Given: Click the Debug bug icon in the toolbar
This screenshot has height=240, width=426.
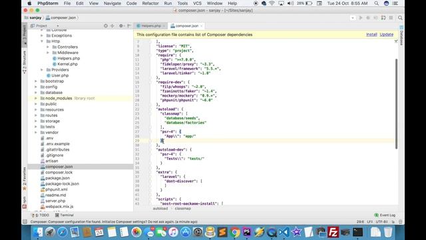Looking at the screenshot, I should point(368,18).
